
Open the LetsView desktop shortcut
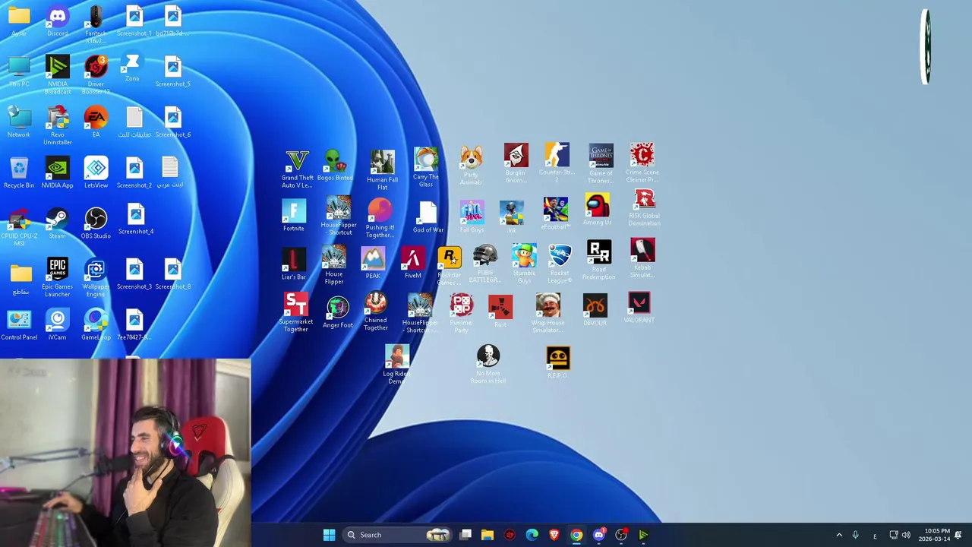(x=96, y=172)
